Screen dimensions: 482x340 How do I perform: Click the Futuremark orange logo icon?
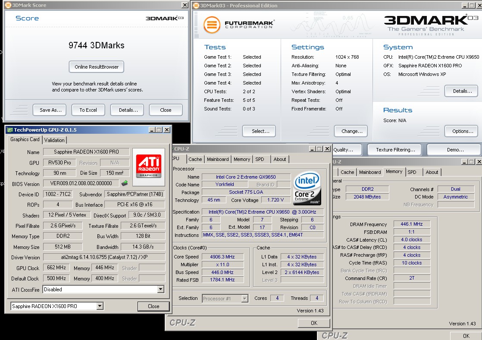(x=212, y=25)
